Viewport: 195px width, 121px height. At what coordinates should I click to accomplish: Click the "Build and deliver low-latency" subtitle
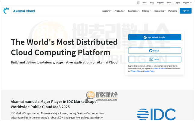click(x=64, y=62)
